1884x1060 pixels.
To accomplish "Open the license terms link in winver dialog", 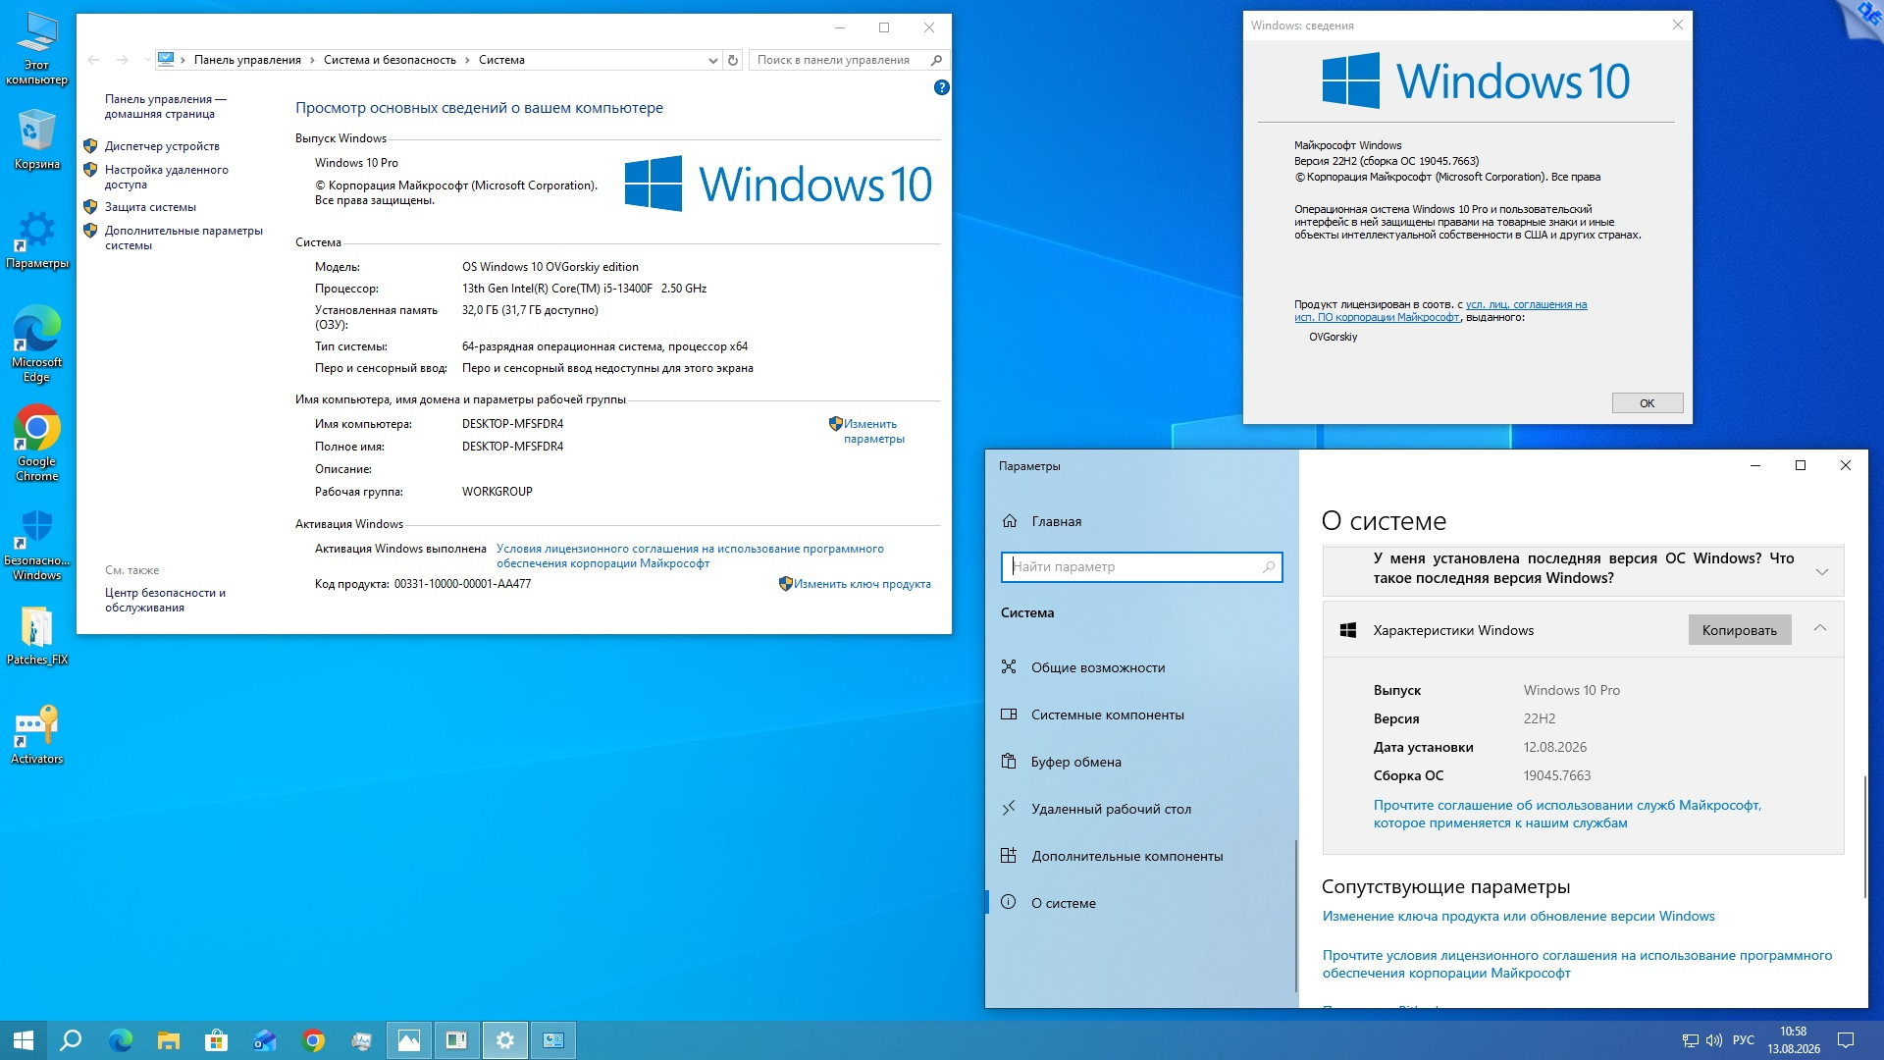I will click(x=1440, y=311).
